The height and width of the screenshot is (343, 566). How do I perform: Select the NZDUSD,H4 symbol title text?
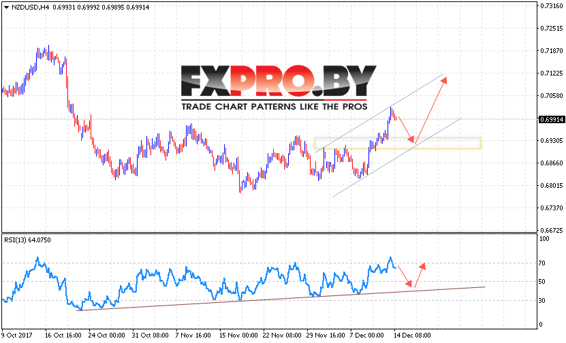(x=31, y=7)
